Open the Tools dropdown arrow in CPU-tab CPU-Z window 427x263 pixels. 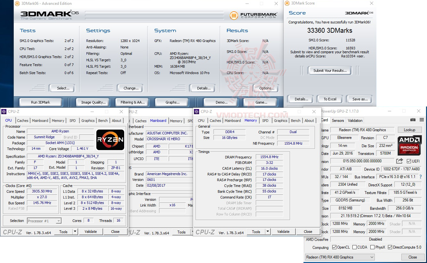pyautogui.click(x=75, y=232)
